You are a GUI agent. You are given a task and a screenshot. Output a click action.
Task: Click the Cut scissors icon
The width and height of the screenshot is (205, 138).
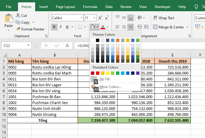pos(18,15)
